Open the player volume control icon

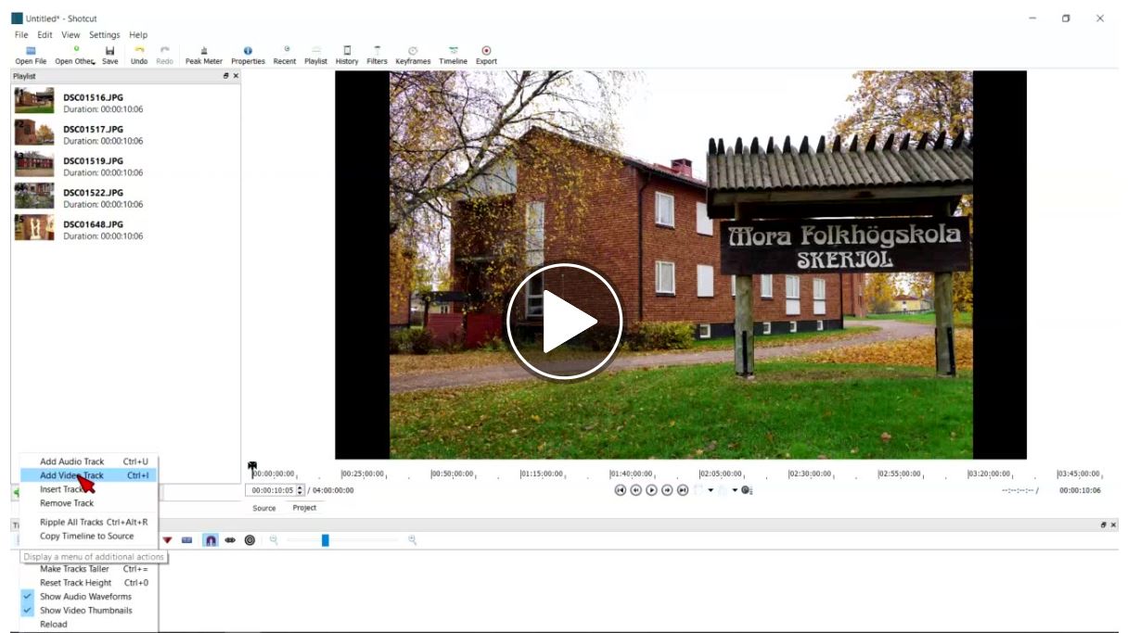(747, 490)
